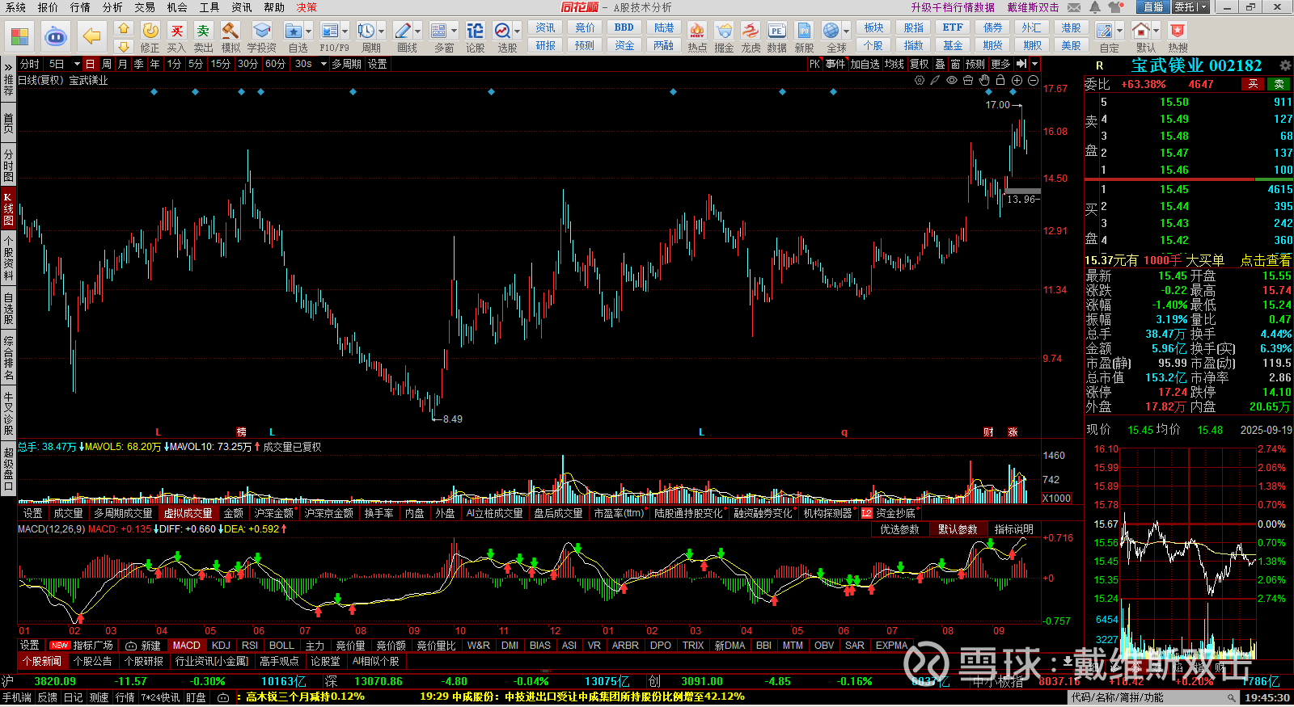Open settings gear beside 宝武镁业 002182
Viewport: 1294px width, 707px height.
coord(1285,65)
